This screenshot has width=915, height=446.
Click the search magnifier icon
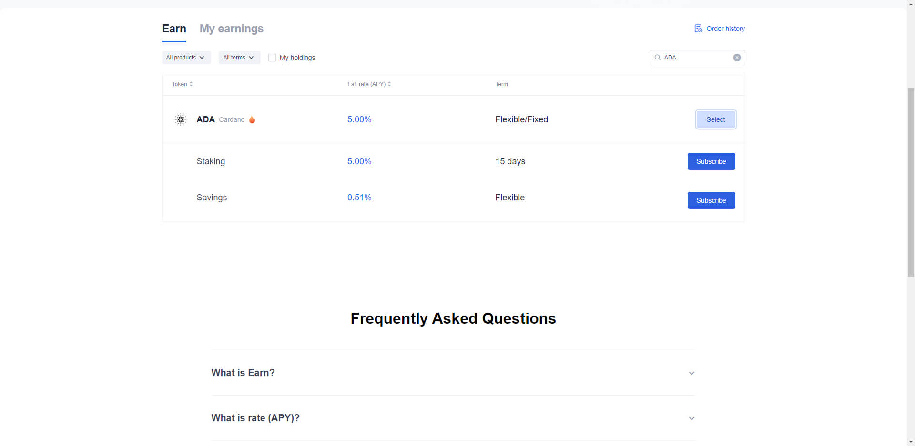click(x=658, y=58)
